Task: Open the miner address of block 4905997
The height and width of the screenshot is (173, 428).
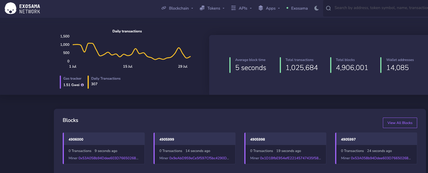Action: tap(381, 158)
